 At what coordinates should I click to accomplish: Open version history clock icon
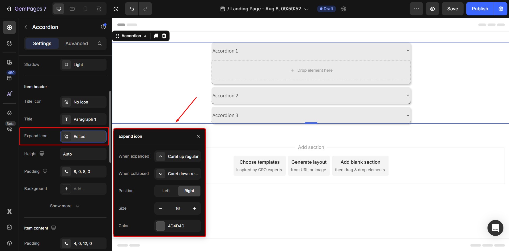[x=116, y=9]
